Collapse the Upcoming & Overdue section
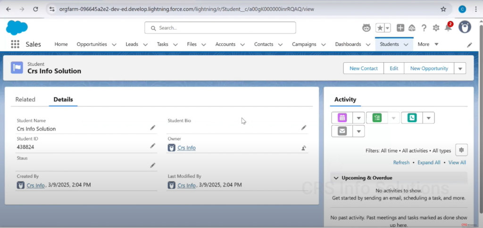The width and height of the screenshot is (483, 228). pyautogui.click(x=336, y=178)
